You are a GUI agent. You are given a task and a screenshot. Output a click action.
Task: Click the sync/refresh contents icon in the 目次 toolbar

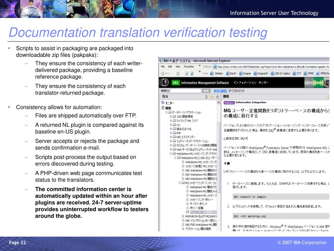206,97
